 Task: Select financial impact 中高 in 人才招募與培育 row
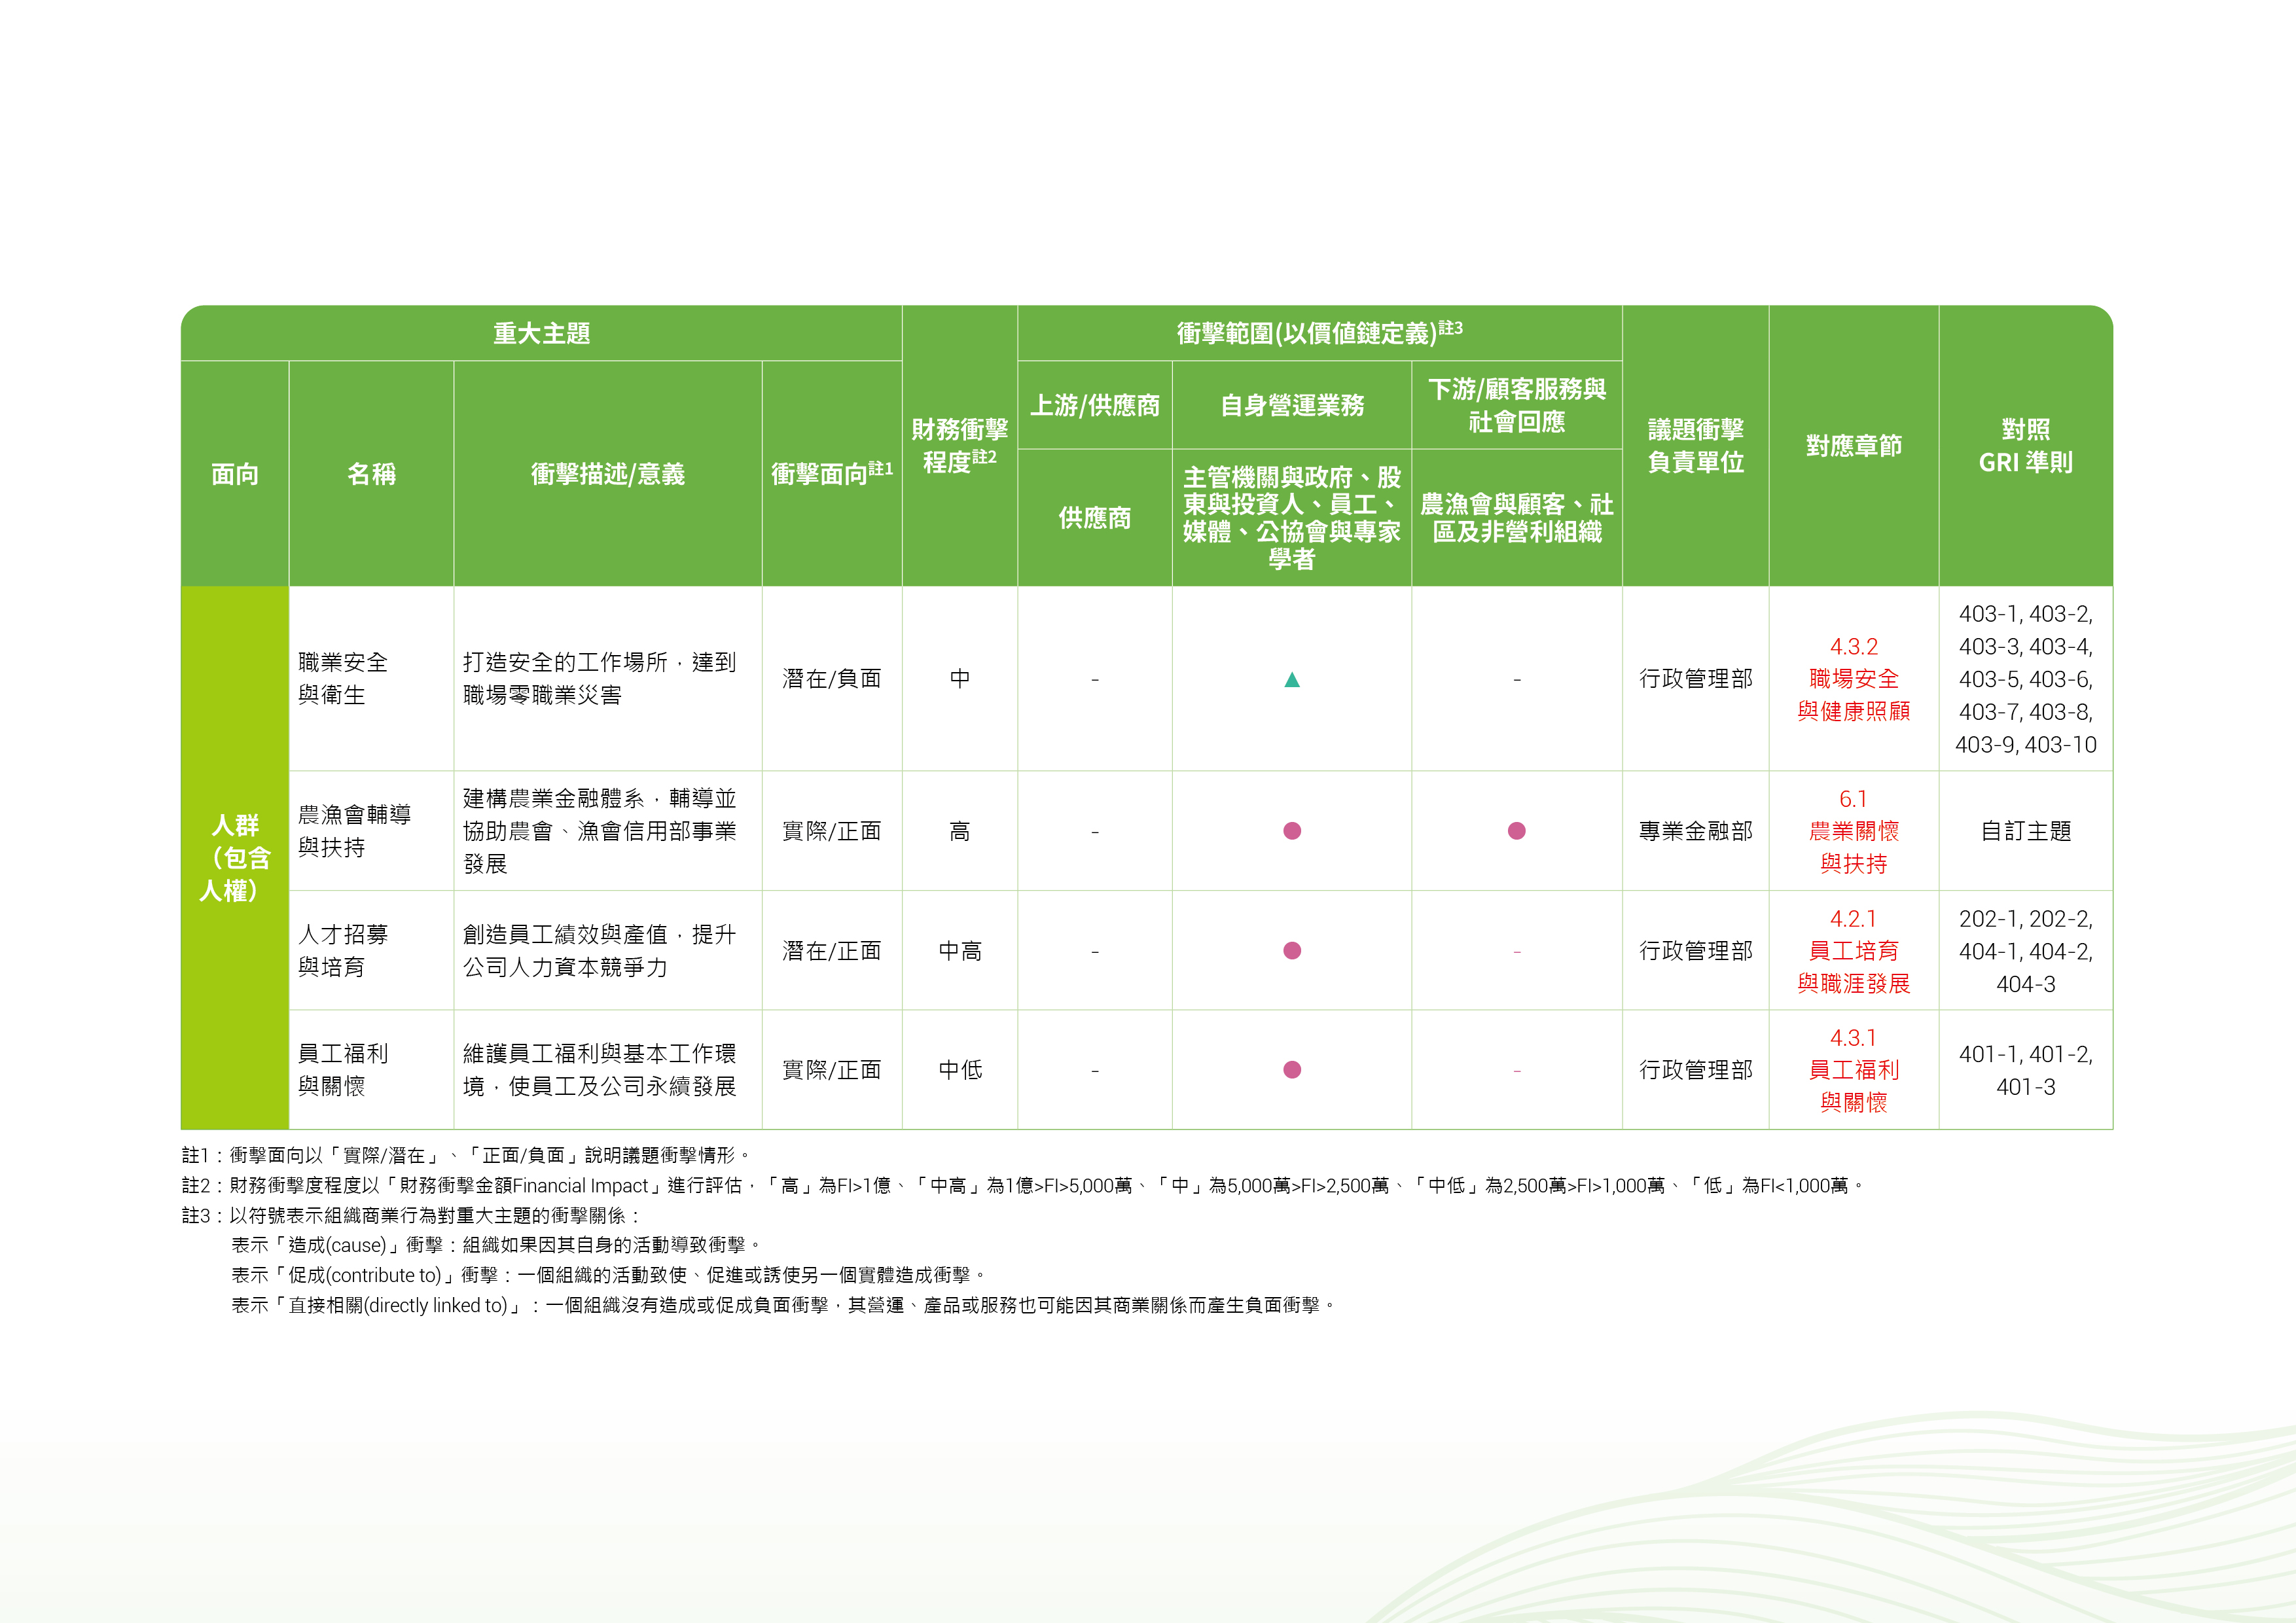coord(959,951)
